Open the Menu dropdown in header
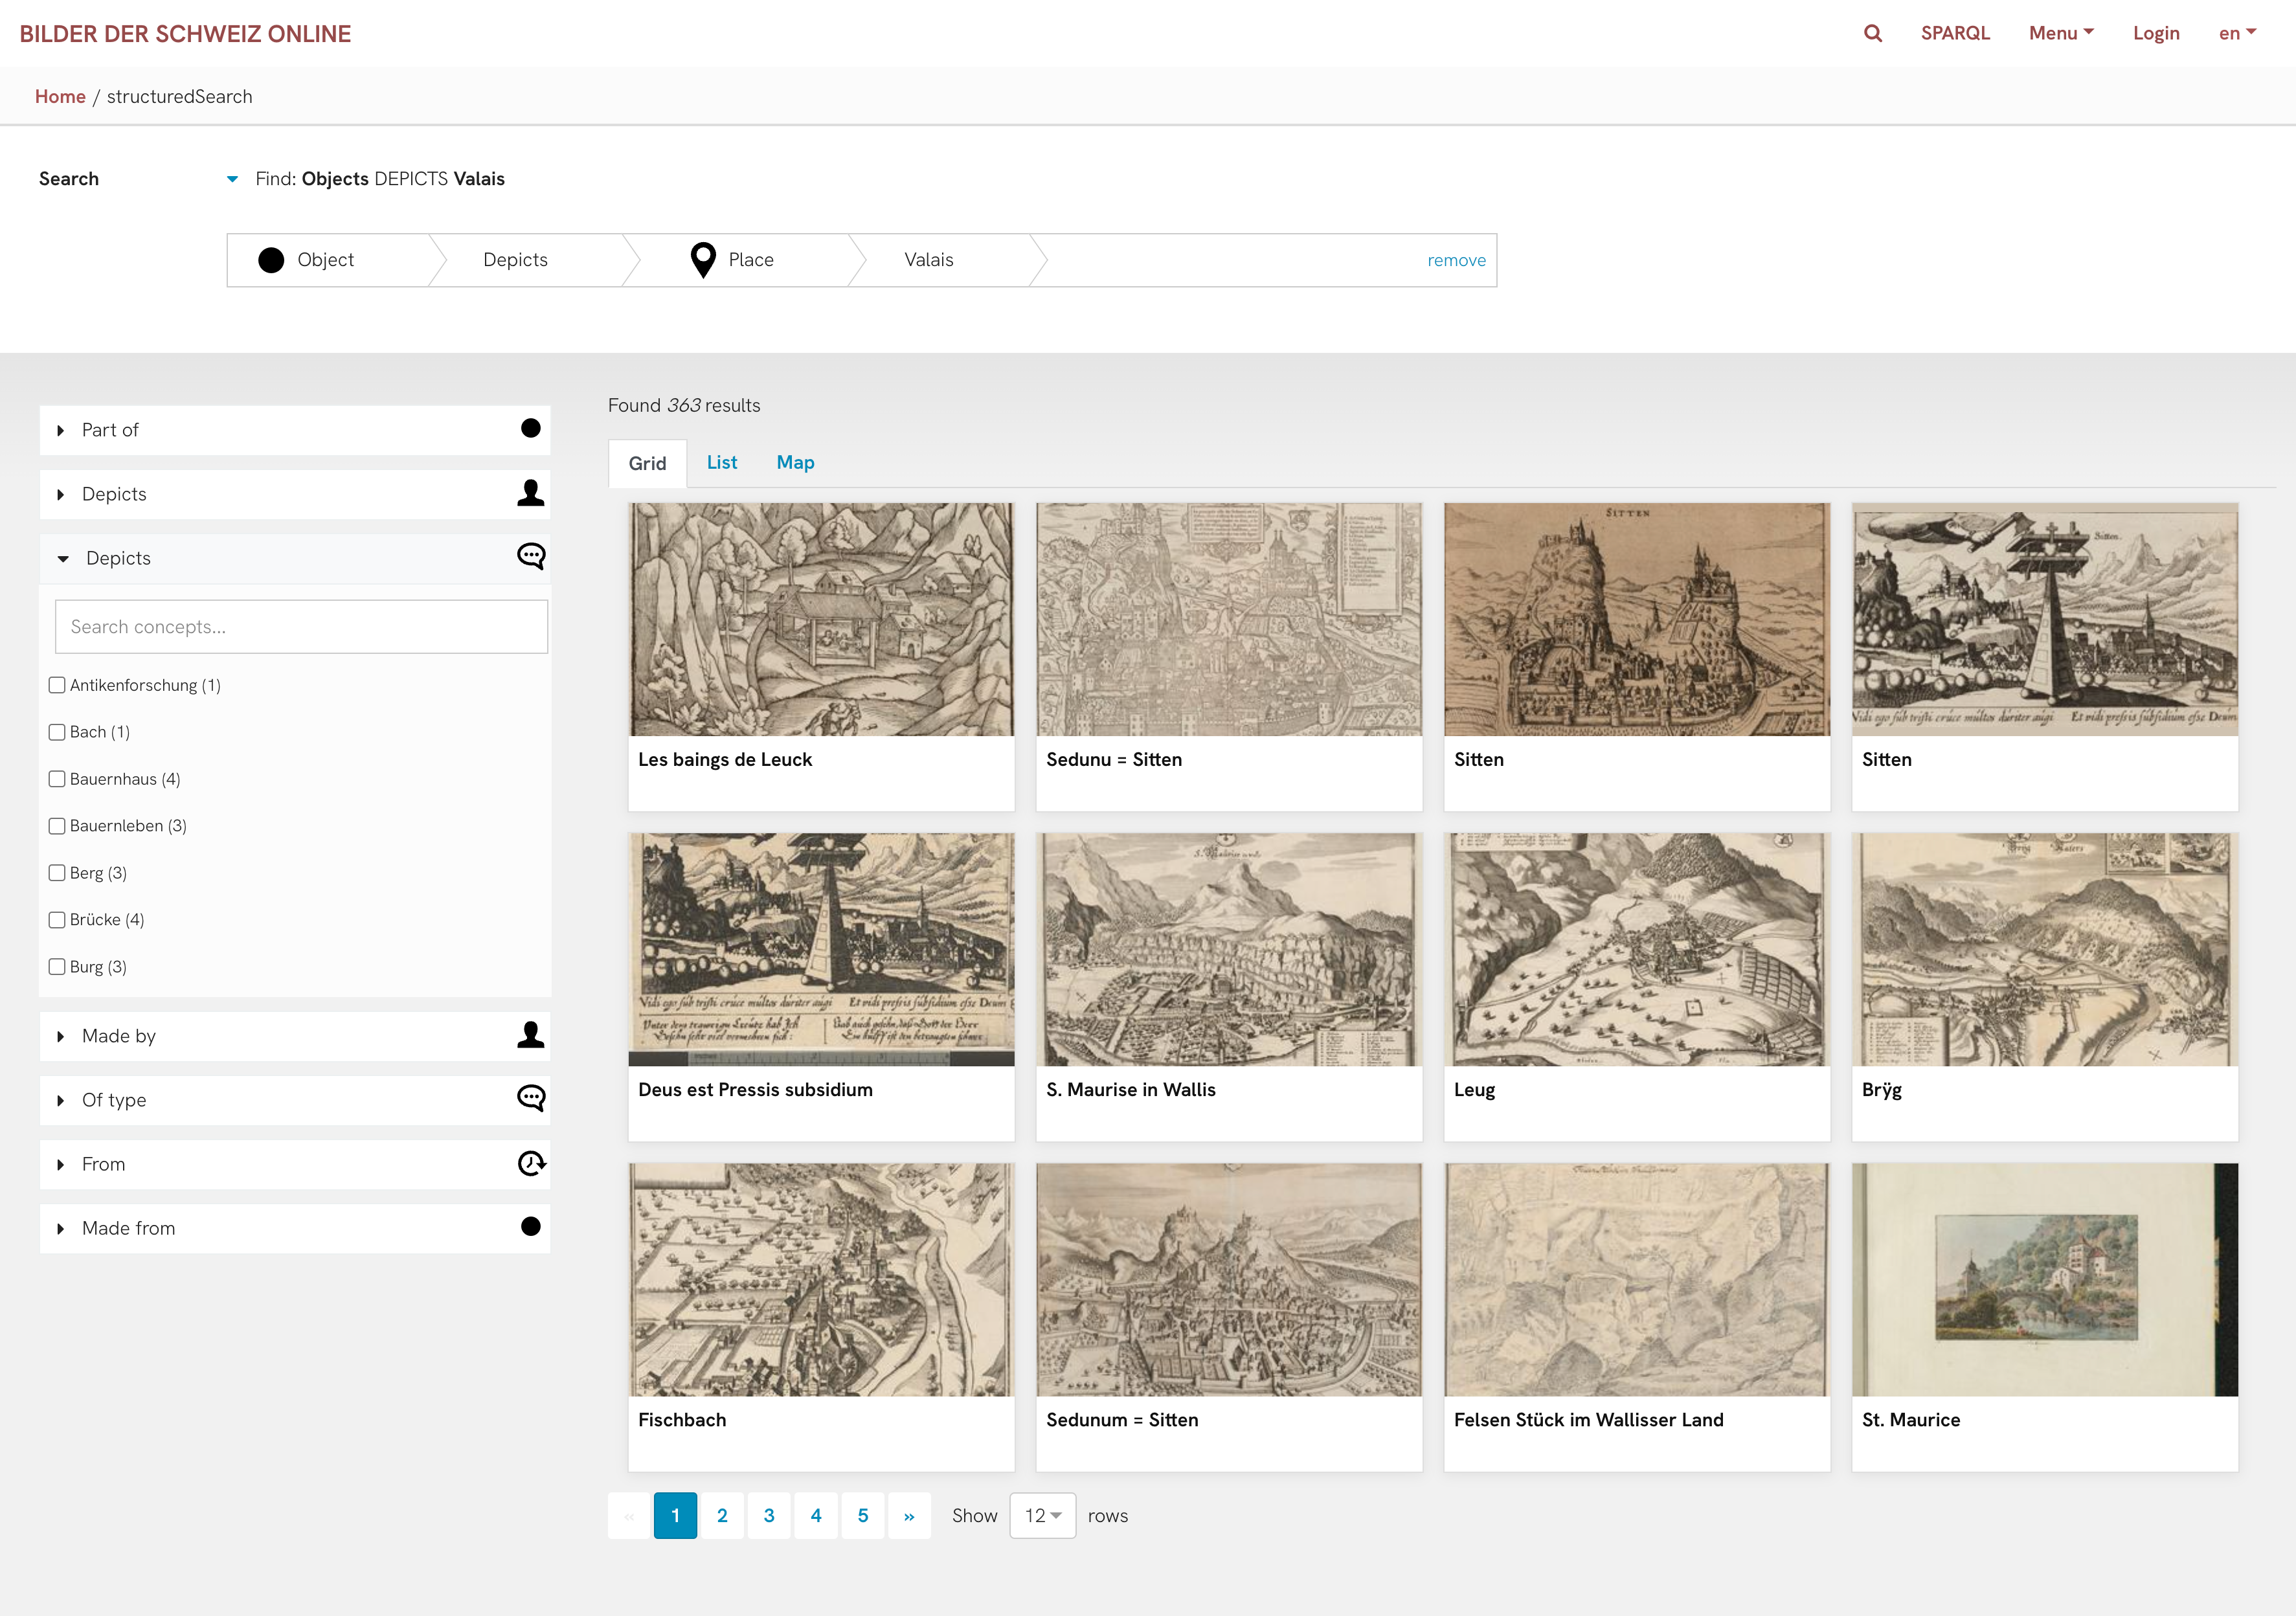The image size is (2296, 1616). coord(2061,33)
